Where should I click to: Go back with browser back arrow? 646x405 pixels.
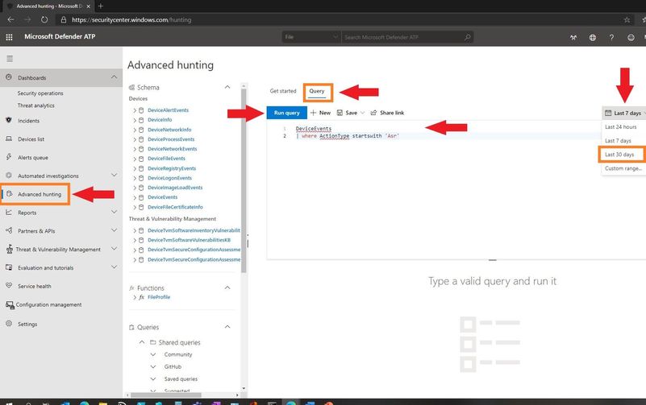click(10, 20)
